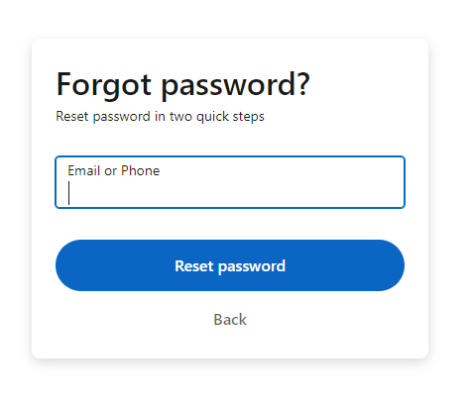Click the word 'Back' below the button
The height and width of the screenshot is (406, 469).
click(230, 320)
